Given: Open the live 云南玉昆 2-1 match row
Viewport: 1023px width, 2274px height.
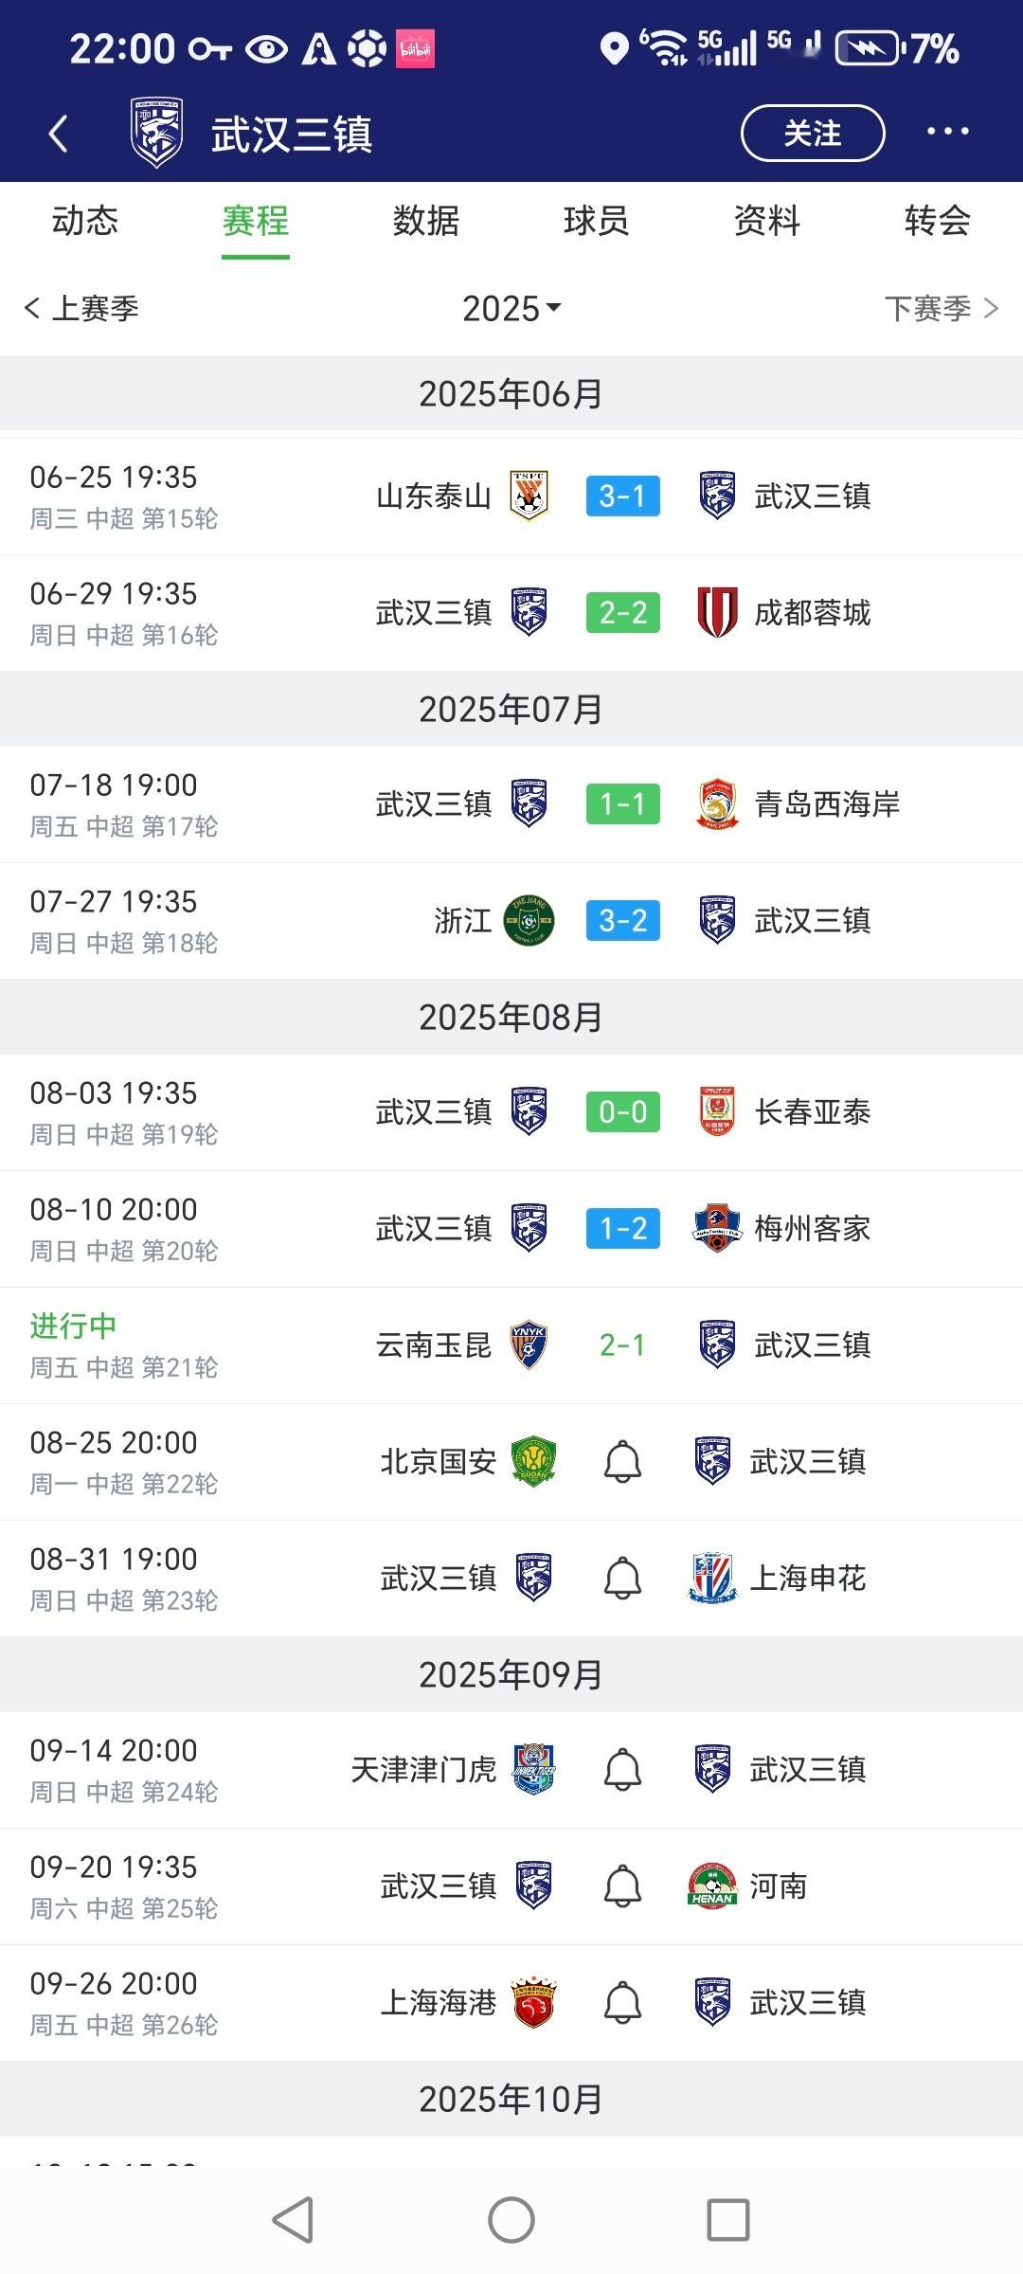Looking at the screenshot, I should [x=511, y=1345].
